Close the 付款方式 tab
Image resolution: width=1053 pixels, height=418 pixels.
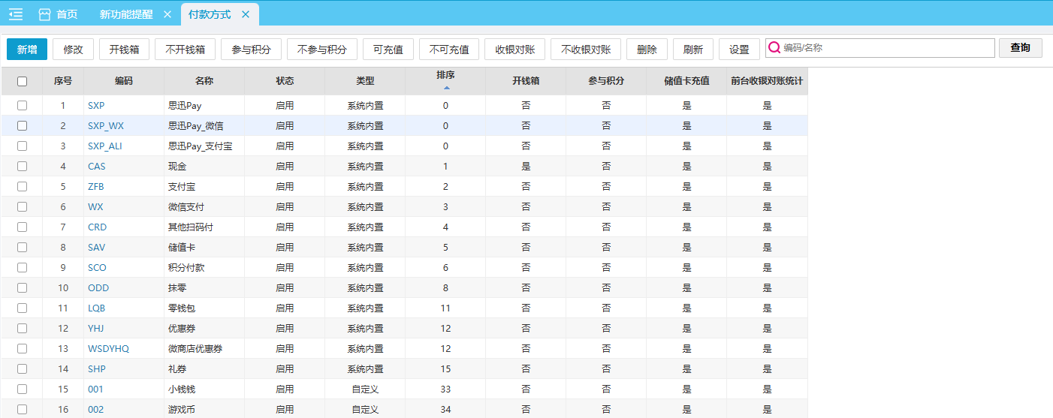pos(246,14)
